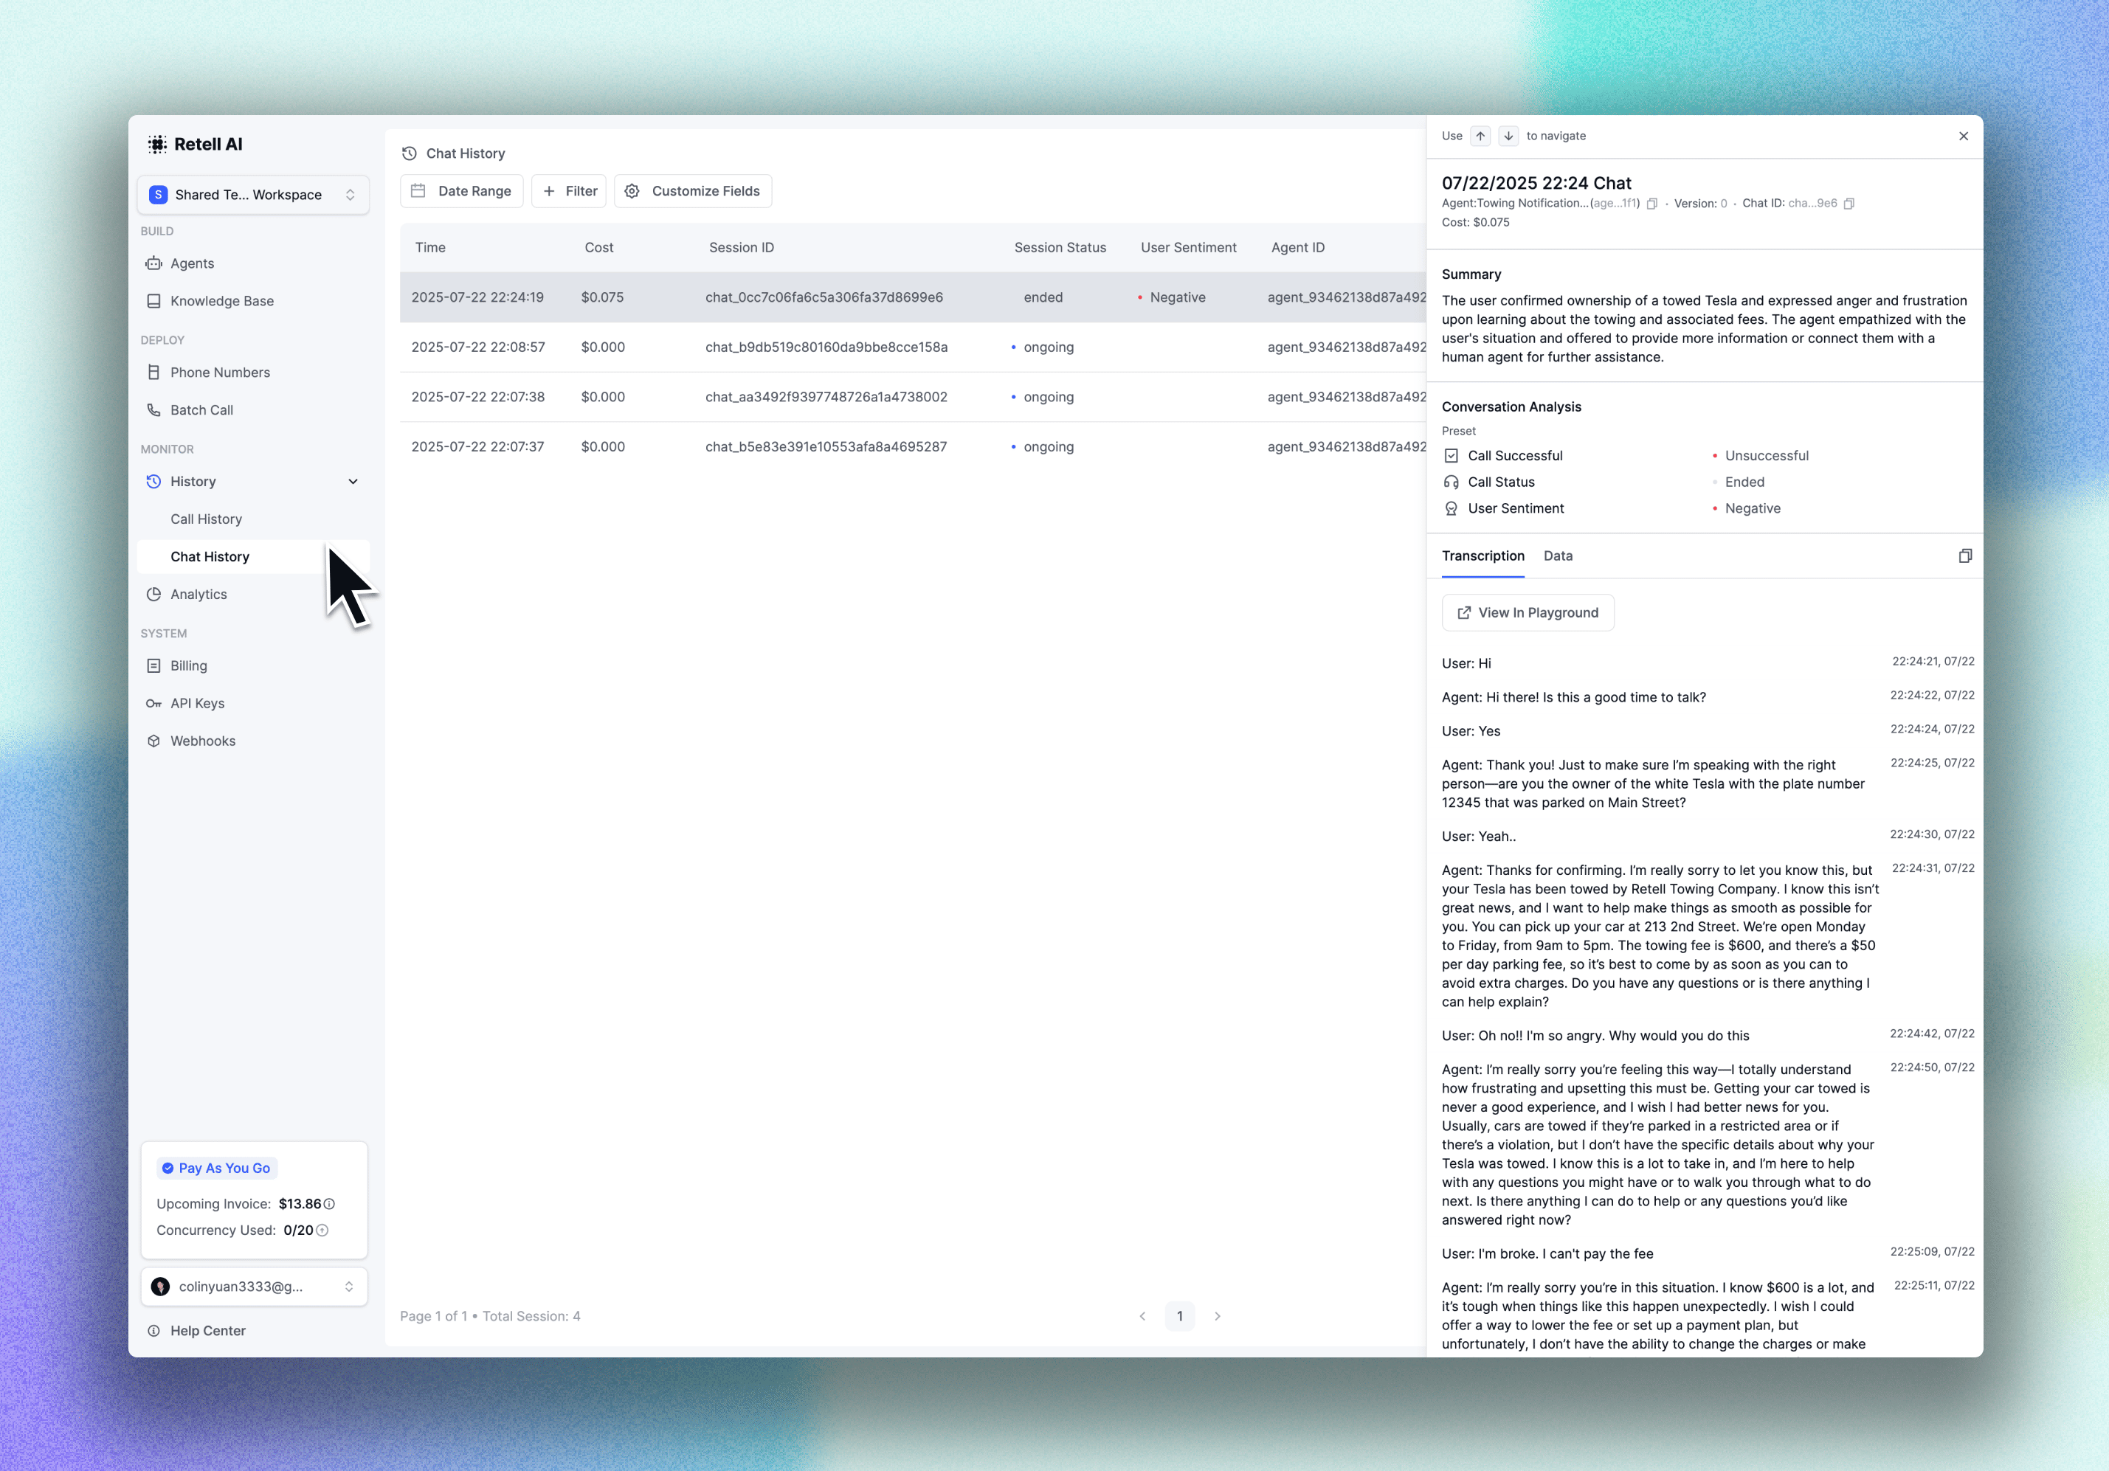Image resolution: width=2109 pixels, height=1471 pixels.
Task: Select the chat row from 22:08:57
Action: [x=913, y=347]
